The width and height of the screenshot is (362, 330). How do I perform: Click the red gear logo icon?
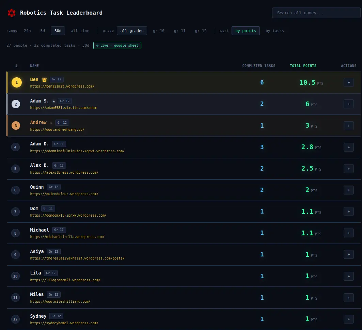tap(11, 13)
